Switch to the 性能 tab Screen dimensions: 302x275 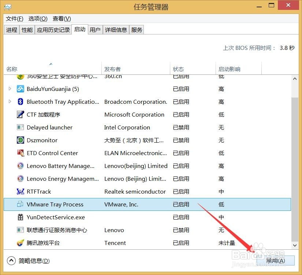click(x=27, y=30)
